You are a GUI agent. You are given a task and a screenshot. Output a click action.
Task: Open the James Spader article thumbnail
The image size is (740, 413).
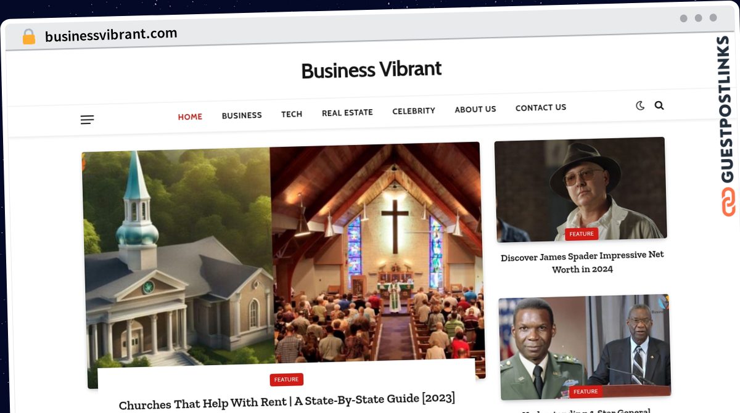[x=580, y=189]
